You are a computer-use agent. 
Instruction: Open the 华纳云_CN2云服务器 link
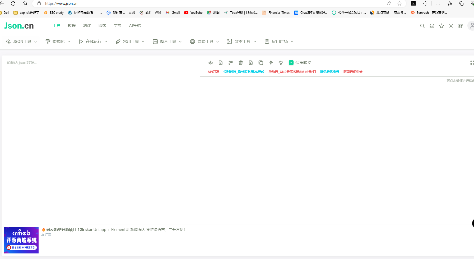click(x=292, y=72)
